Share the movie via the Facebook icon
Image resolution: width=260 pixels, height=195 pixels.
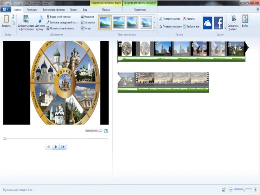[x=218, y=23]
